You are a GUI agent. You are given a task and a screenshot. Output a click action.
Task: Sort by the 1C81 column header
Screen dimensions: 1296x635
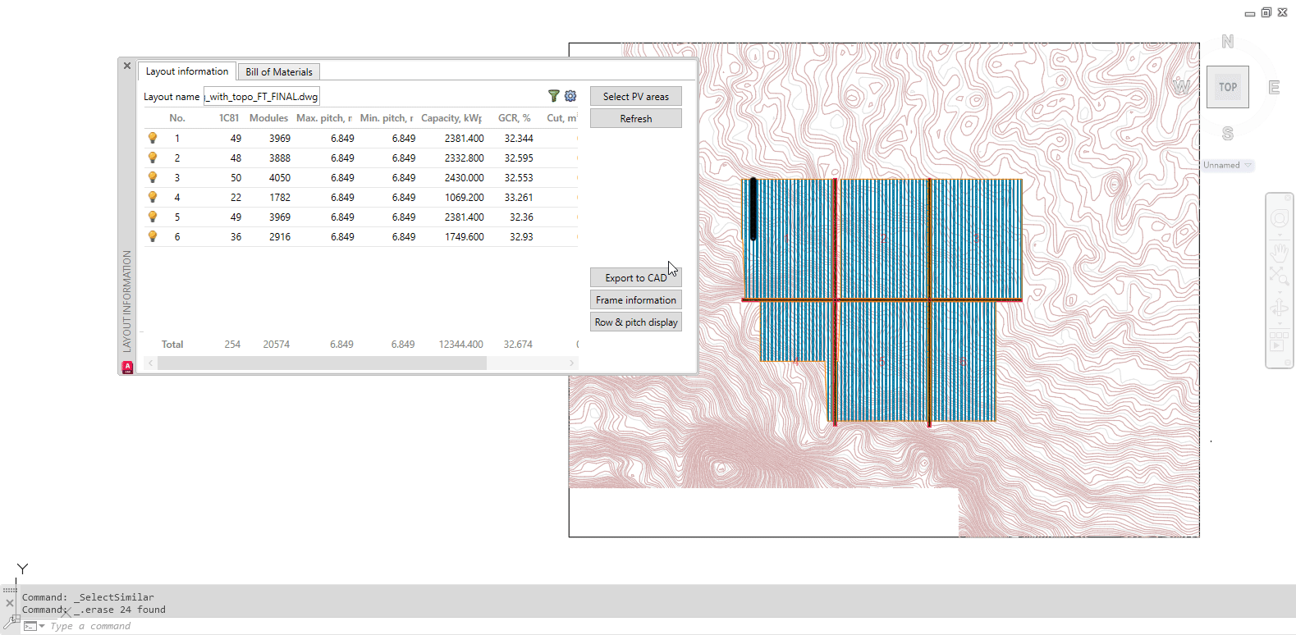click(229, 118)
